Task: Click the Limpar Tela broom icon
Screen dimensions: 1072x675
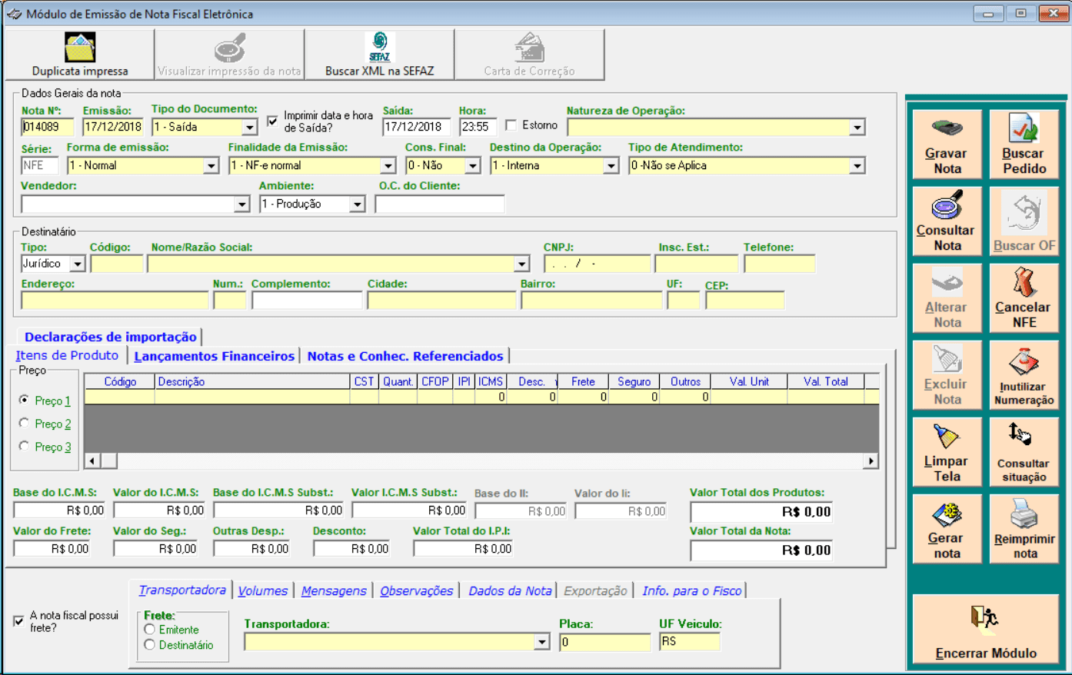Action: pos(946,437)
